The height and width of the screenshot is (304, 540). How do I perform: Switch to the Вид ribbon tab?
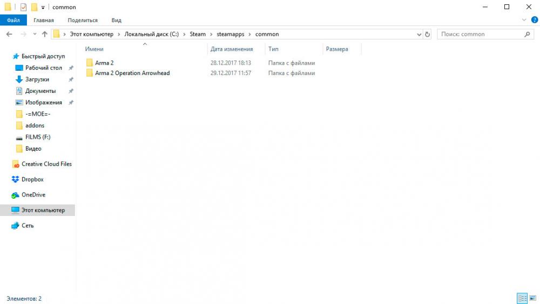116,20
